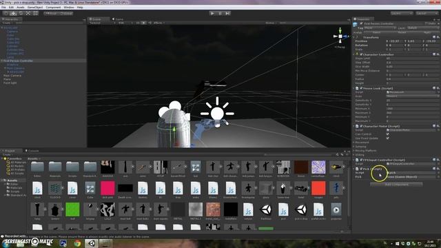
Task: Toggle the GameObject active checkbox in Inspector
Action: tap(361, 24)
